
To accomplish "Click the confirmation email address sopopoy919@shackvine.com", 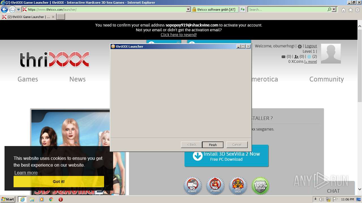I will [x=192, y=25].
